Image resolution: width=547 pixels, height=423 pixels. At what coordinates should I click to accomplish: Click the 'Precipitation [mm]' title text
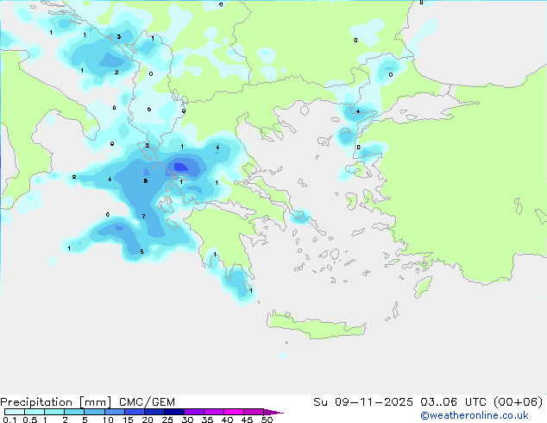tap(56, 402)
